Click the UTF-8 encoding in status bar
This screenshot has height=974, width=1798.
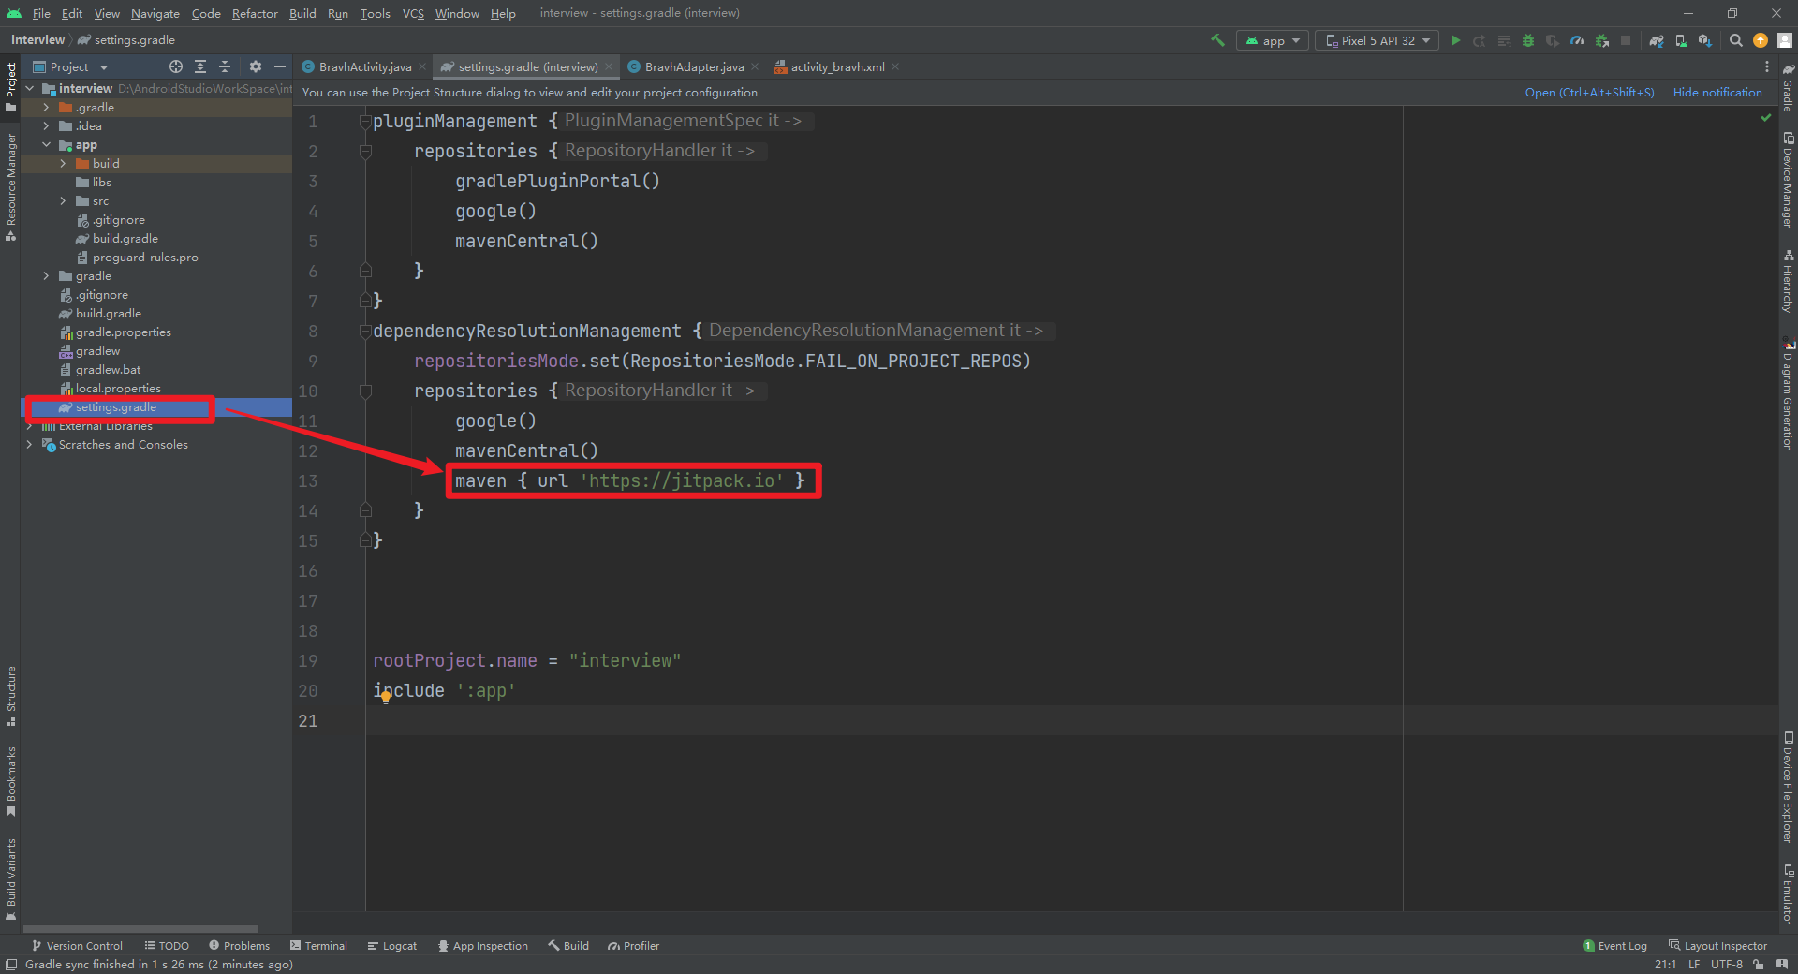[x=1727, y=964]
